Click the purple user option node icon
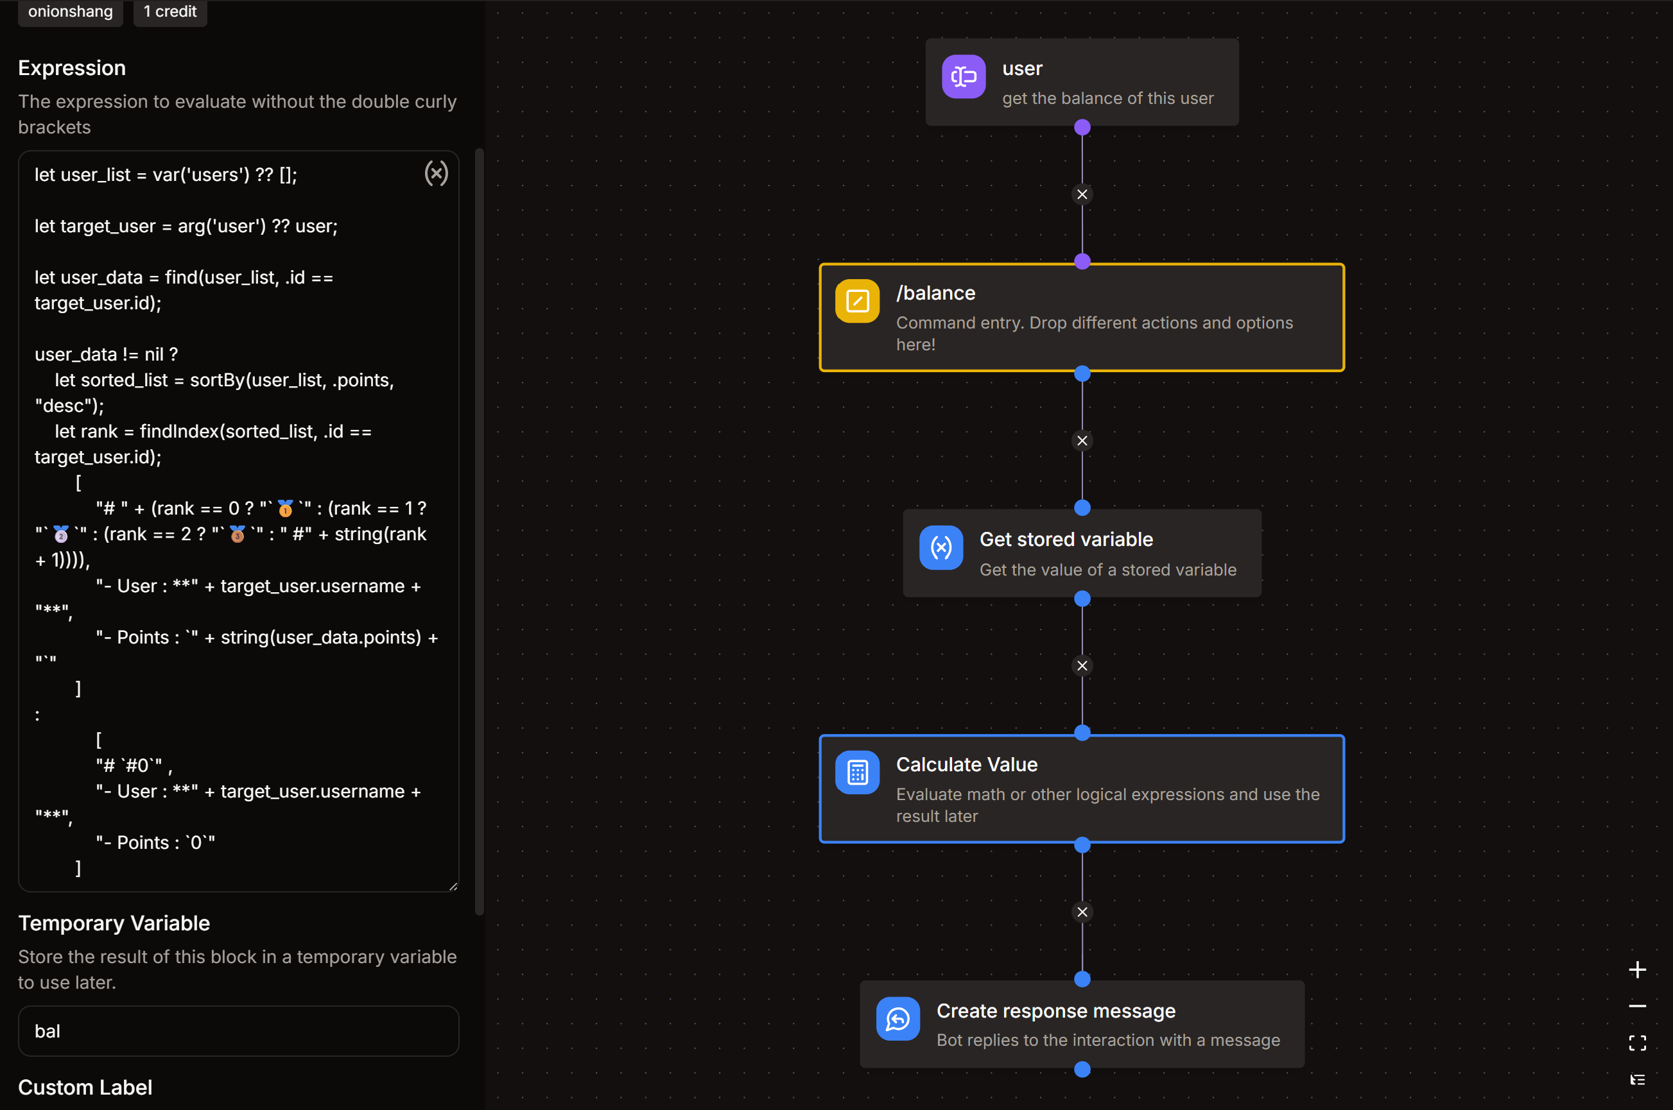 coord(963,76)
